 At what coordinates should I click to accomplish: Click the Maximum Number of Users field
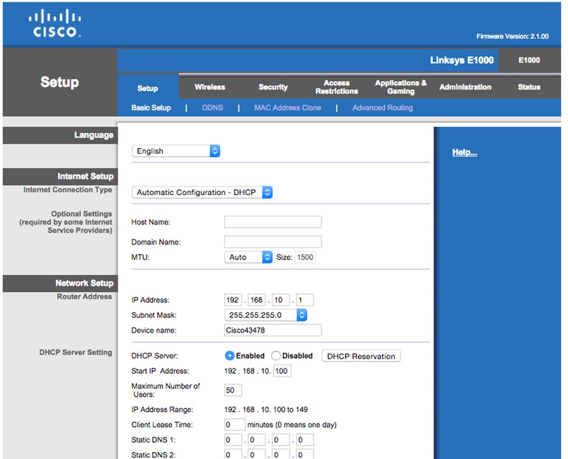(233, 390)
